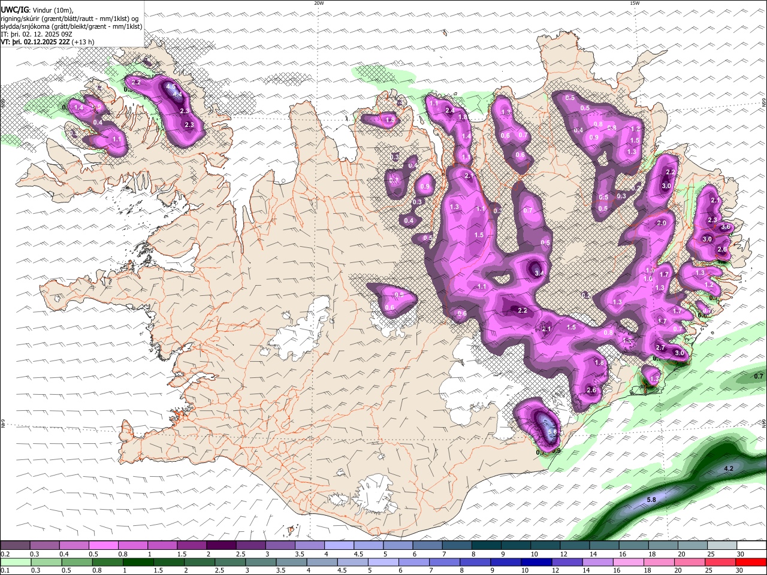The image size is (767, 575).
Task: Select the lilac 14 swatch, lower legend row
Action: pyautogui.click(x=598, y=562)
